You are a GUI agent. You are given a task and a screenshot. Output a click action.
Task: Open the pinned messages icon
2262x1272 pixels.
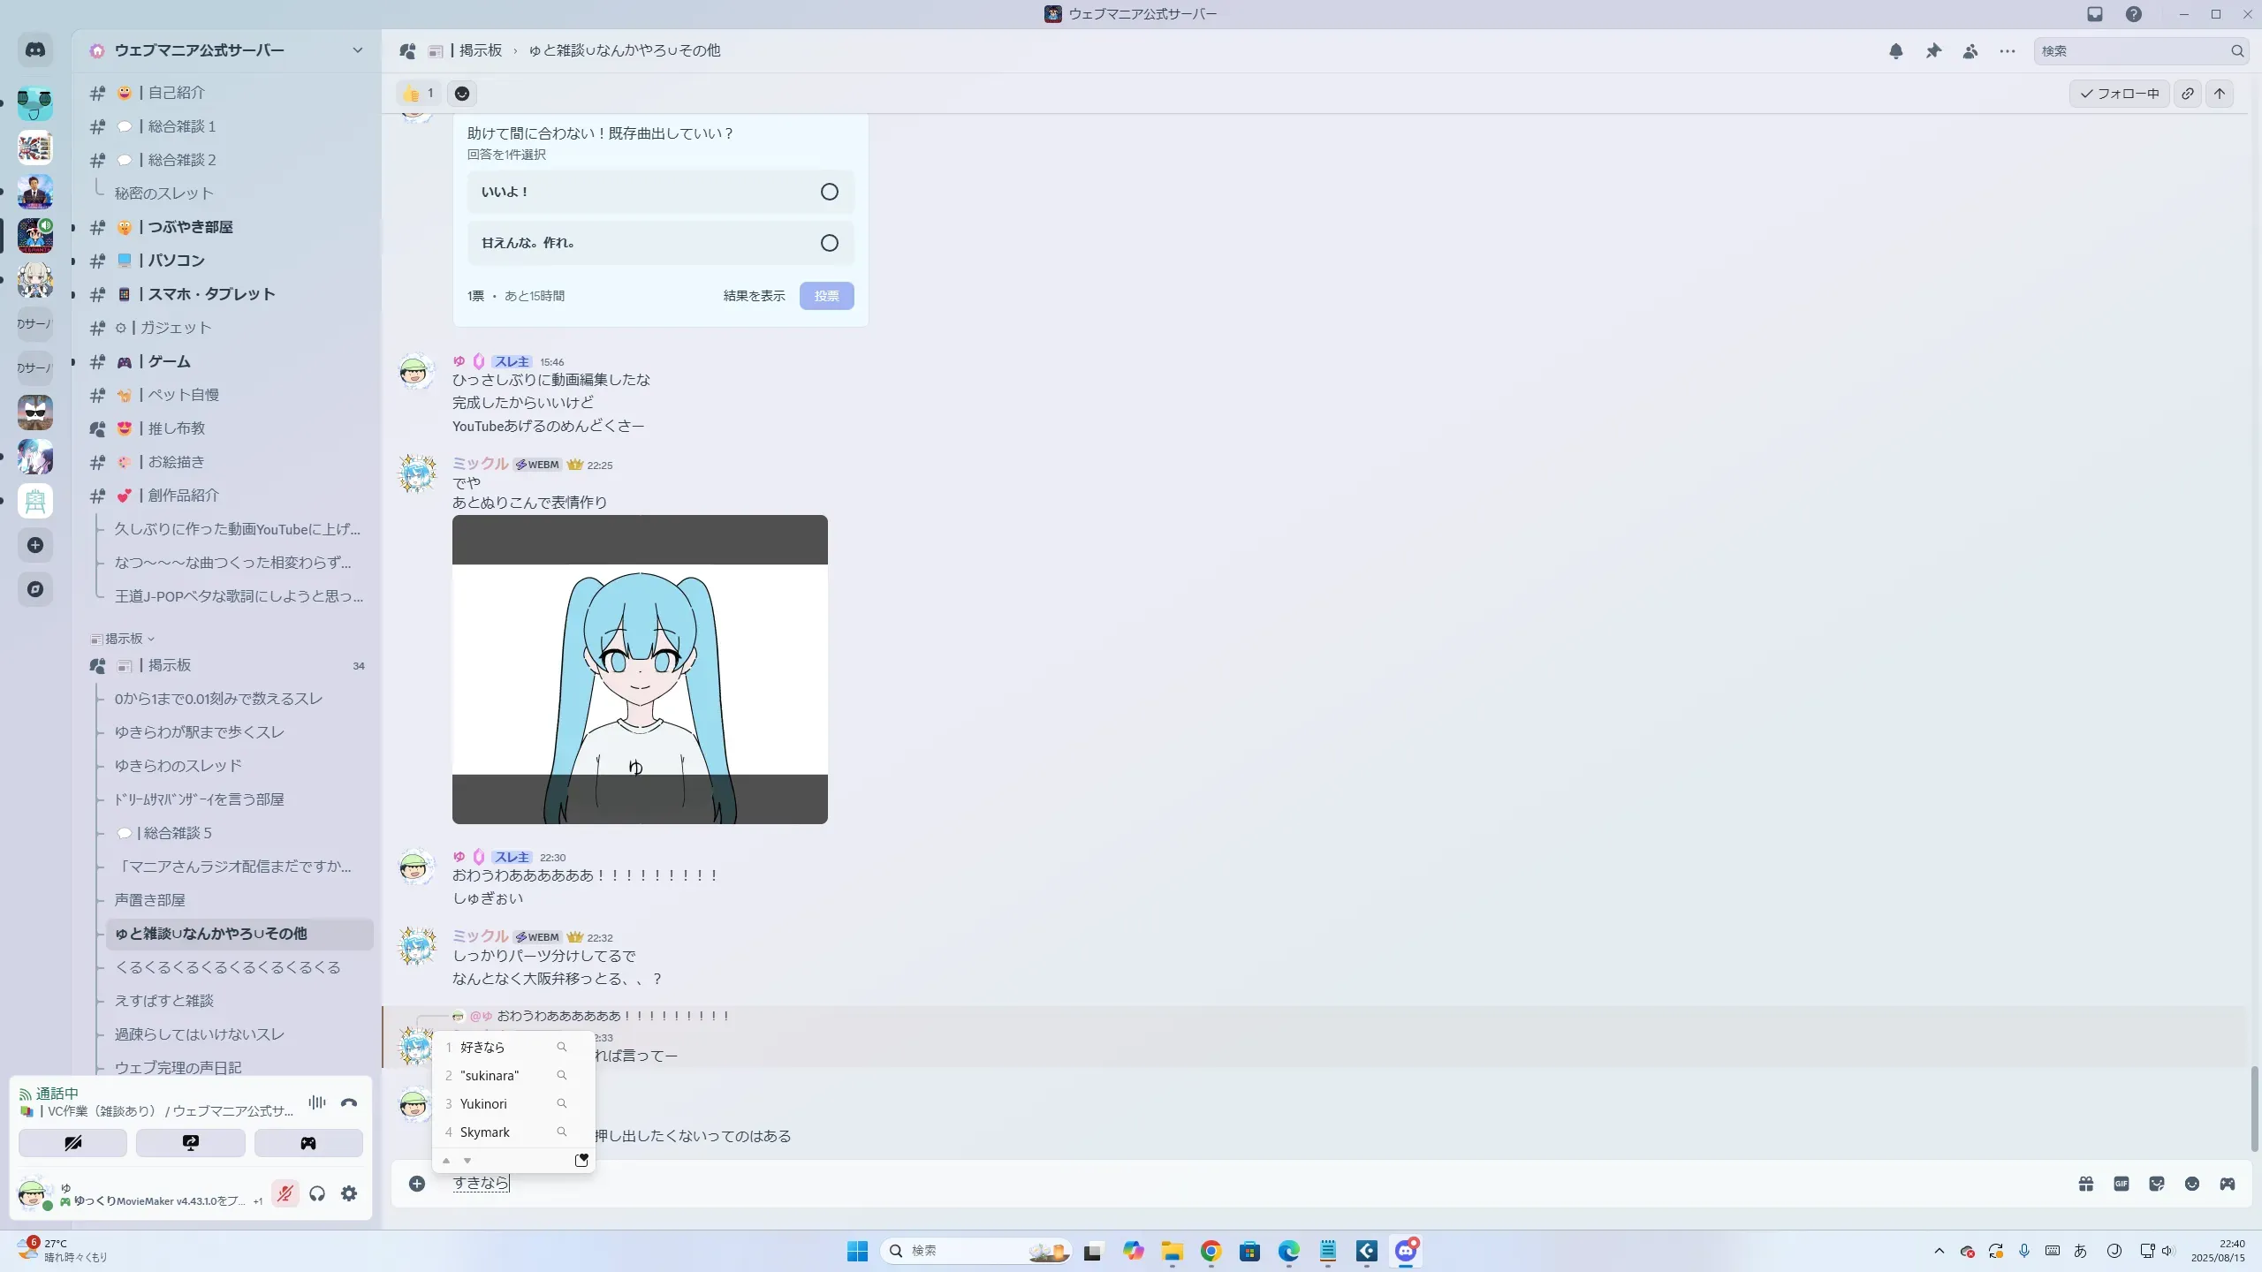(x=1933, y=51)
